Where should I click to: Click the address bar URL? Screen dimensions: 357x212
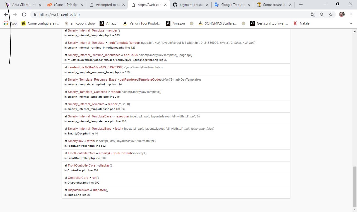(60, 15)
